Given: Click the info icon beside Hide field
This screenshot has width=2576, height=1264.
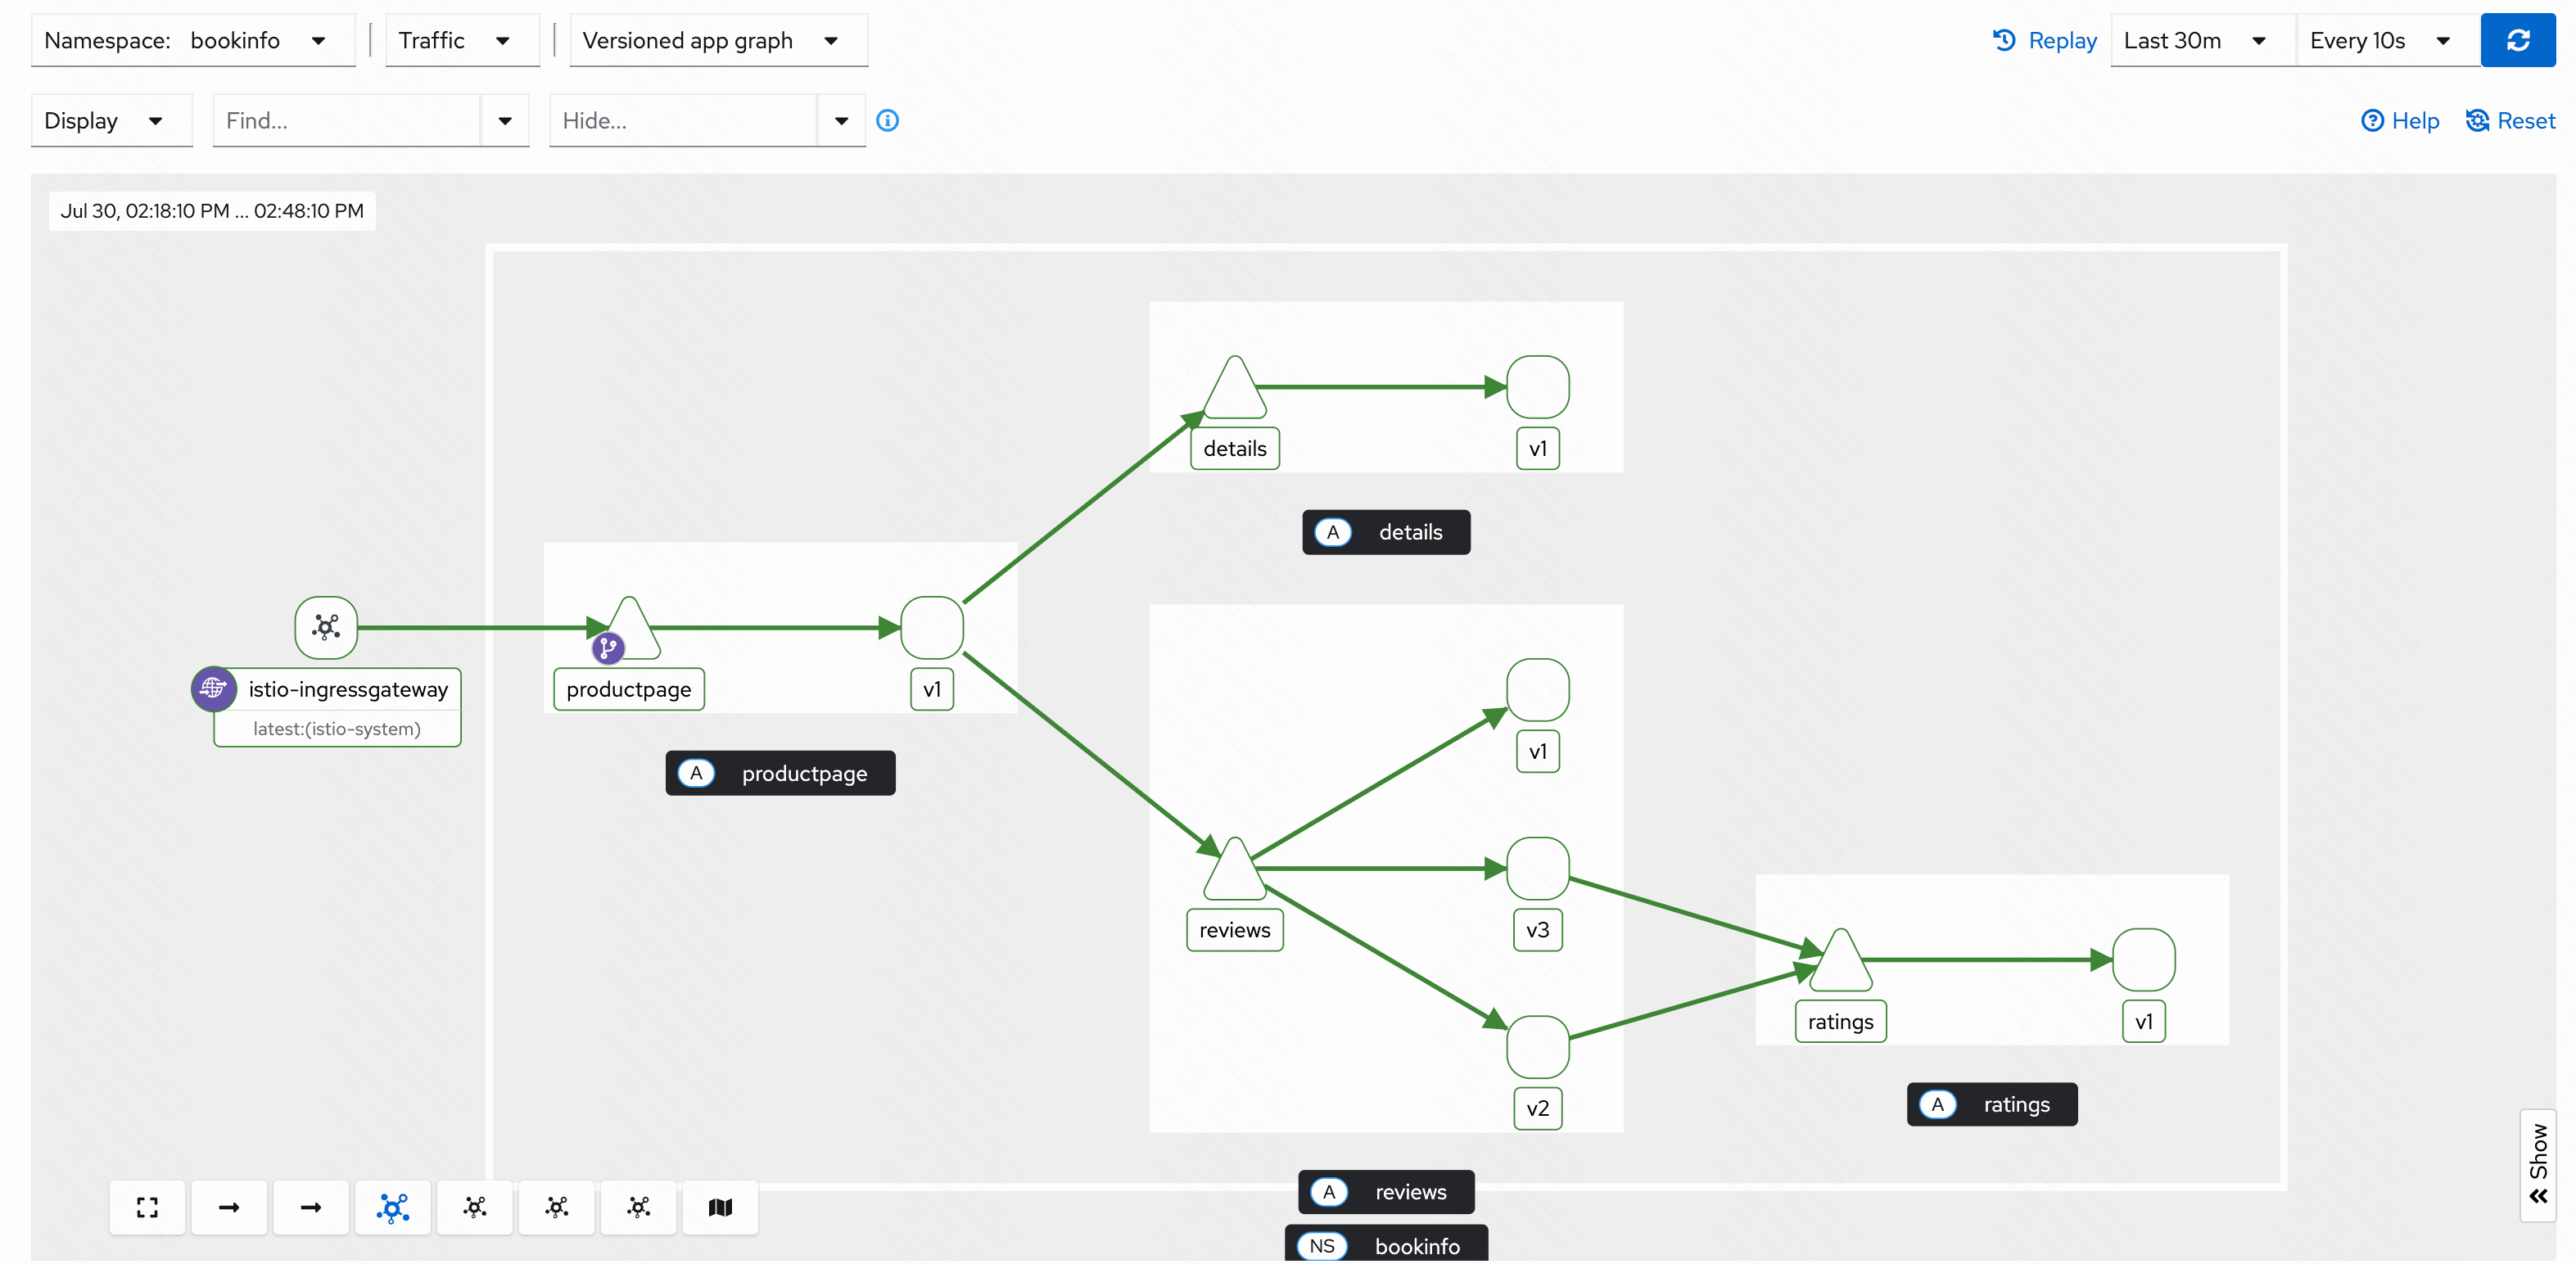Looking at the screenshot, I should [887, 121].
